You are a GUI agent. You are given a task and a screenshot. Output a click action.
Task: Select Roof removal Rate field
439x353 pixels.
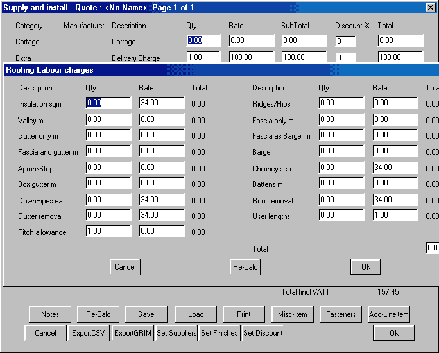[395, 200]
